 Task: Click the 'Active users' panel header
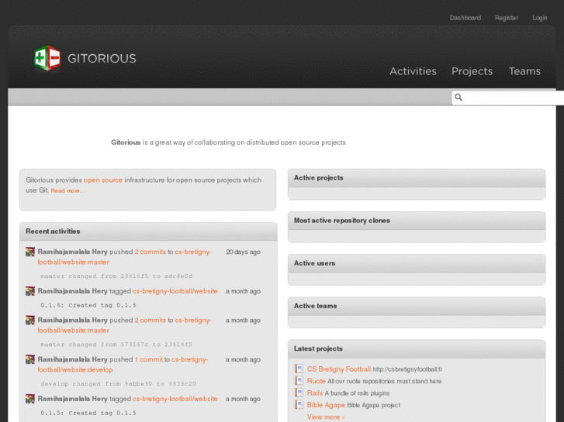tap(417, 263)
